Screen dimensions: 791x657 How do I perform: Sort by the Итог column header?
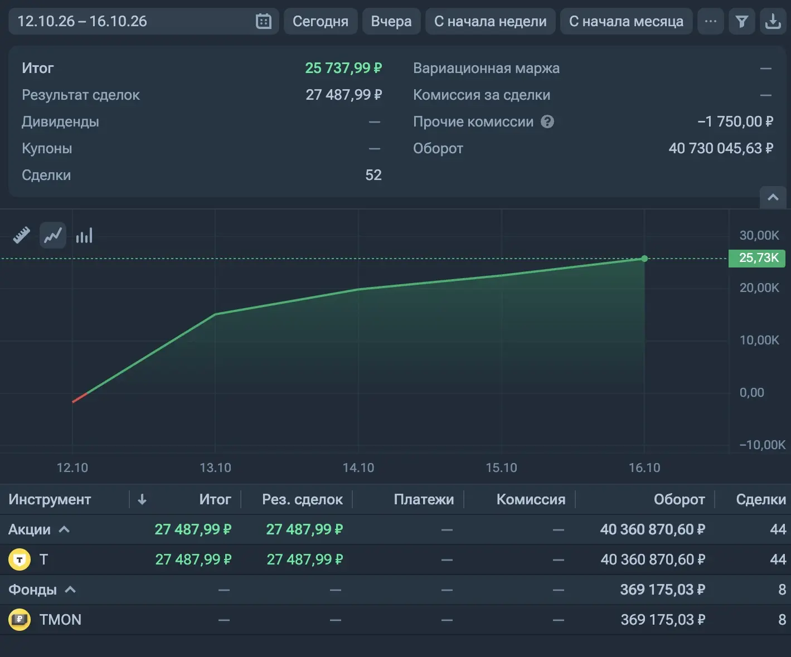click(215, 499)
